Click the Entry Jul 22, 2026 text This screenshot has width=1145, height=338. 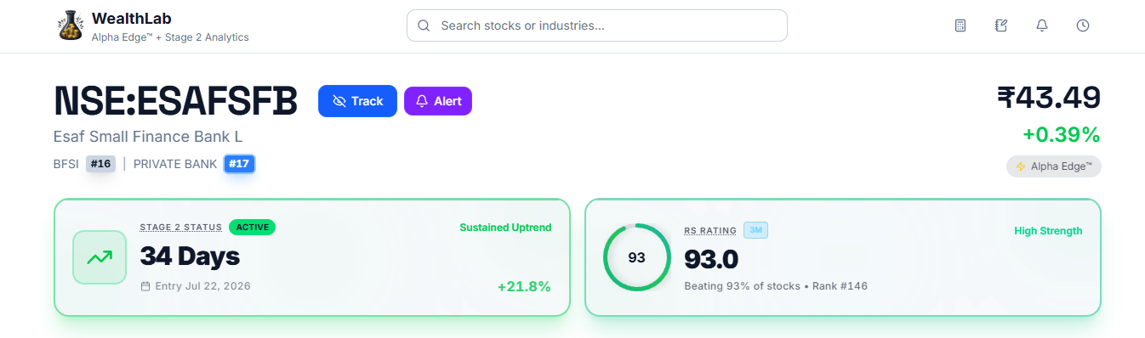pos(202,286)
